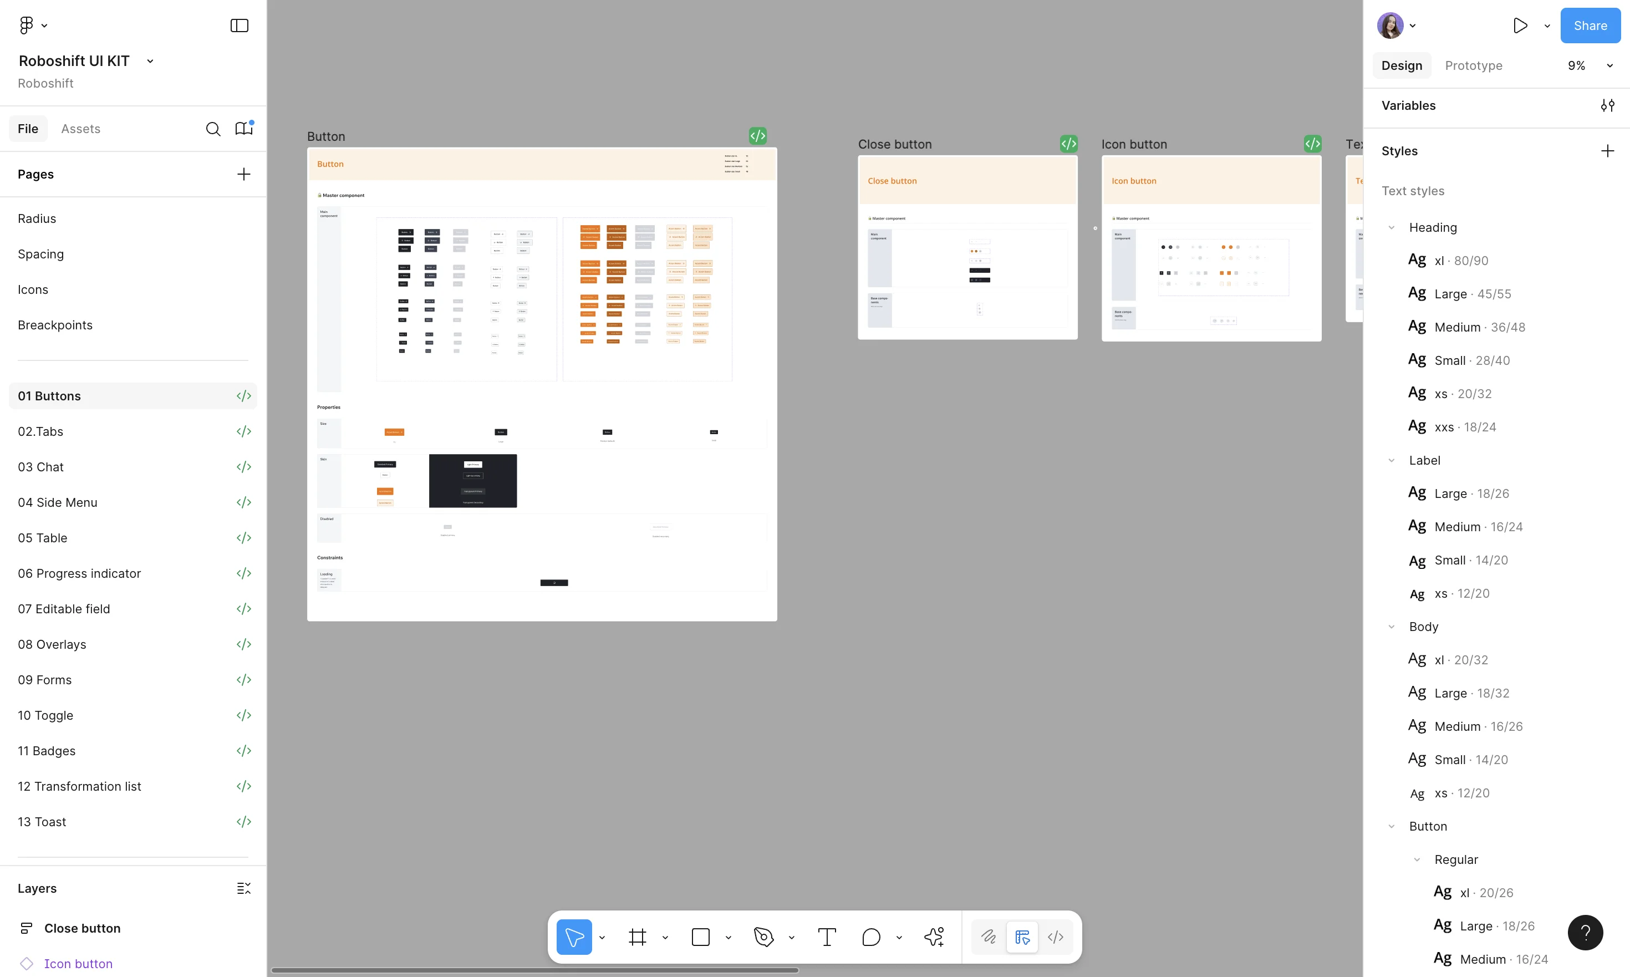Viewport: 1630px width, 977px height.
Task: Open the Actions sparkle tool
Action: (x=934, y=936)
